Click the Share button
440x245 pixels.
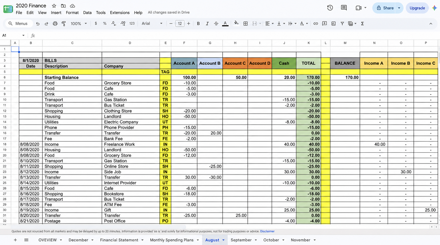385,8
